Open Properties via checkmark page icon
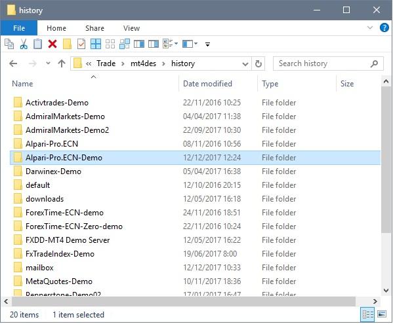This screenshot has height=324, width=393. pos(81,44)
